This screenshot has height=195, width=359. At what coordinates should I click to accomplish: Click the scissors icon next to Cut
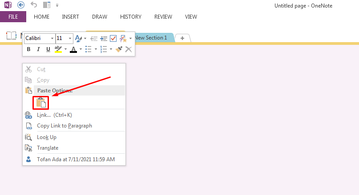coord(28,69)
